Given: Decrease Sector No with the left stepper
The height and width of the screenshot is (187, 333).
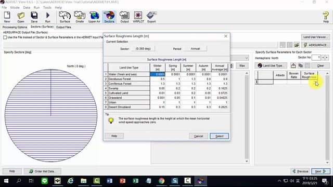Looking at the screenshot, I should pos(323,58).
